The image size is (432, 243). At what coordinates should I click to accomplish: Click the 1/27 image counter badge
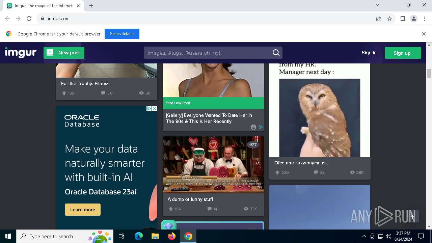pos(253,145)
